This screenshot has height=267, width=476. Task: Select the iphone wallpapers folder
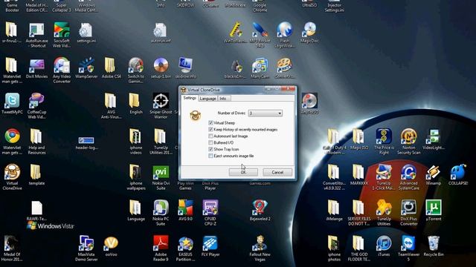(x=135, y=177)
